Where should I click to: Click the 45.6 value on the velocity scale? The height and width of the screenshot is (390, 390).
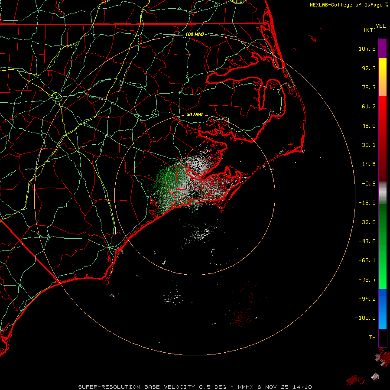369,126
